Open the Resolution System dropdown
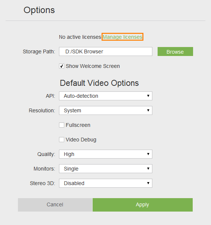 (x=106, y=110)
